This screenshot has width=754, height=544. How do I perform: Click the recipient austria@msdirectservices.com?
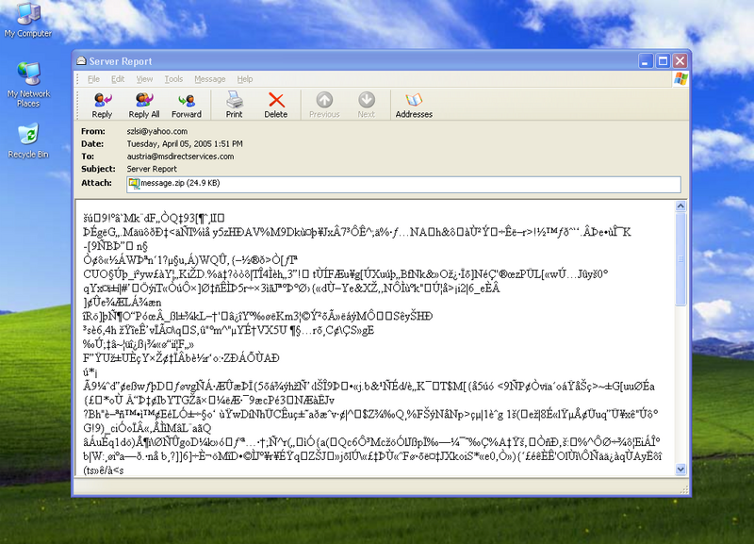[x=180, y=157]
